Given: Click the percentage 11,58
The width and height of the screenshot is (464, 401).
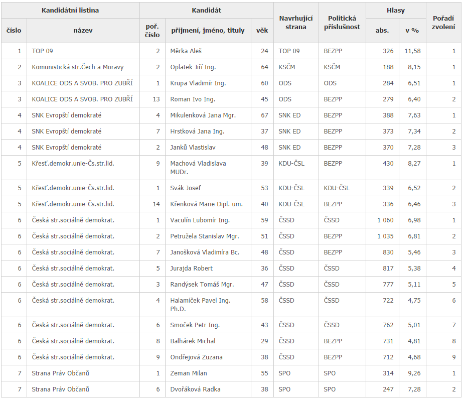Looking at the screenshot, I should 412,51.
